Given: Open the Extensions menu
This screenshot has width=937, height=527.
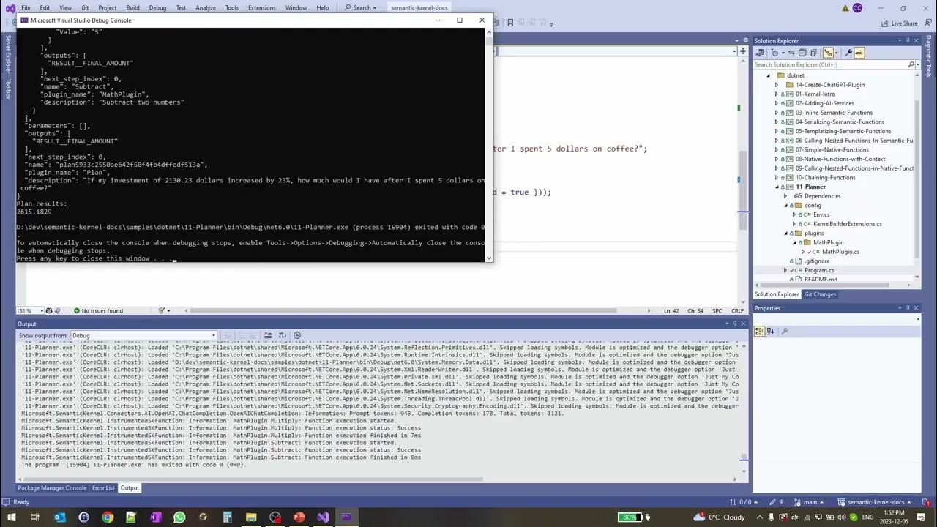Looking at the screenshot, I should [x=261, y=7].
